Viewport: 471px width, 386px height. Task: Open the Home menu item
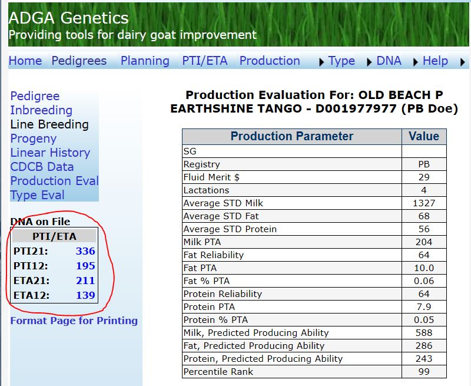(25, 61)
